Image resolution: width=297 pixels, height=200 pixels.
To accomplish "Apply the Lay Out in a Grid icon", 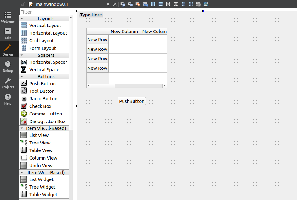I will 191,4.
